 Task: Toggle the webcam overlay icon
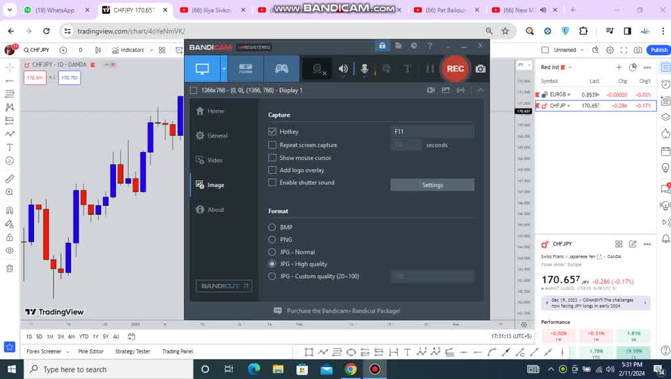pos(319,69)
